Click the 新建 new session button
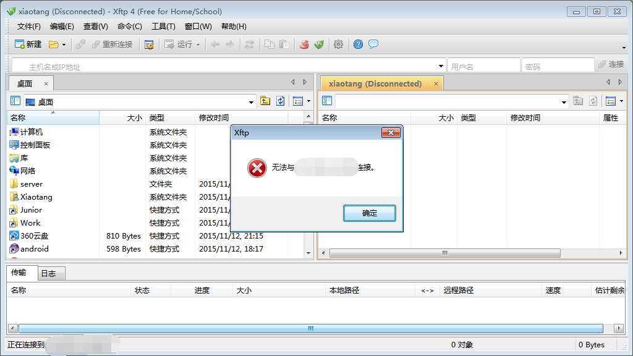The height and width of the screenshot is (356, 633). point(28,44)
